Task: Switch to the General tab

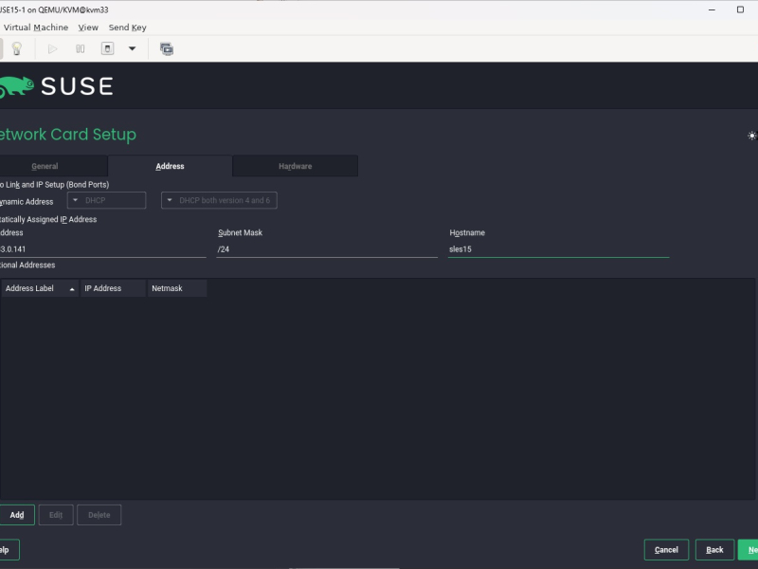Action: point(53,166)
